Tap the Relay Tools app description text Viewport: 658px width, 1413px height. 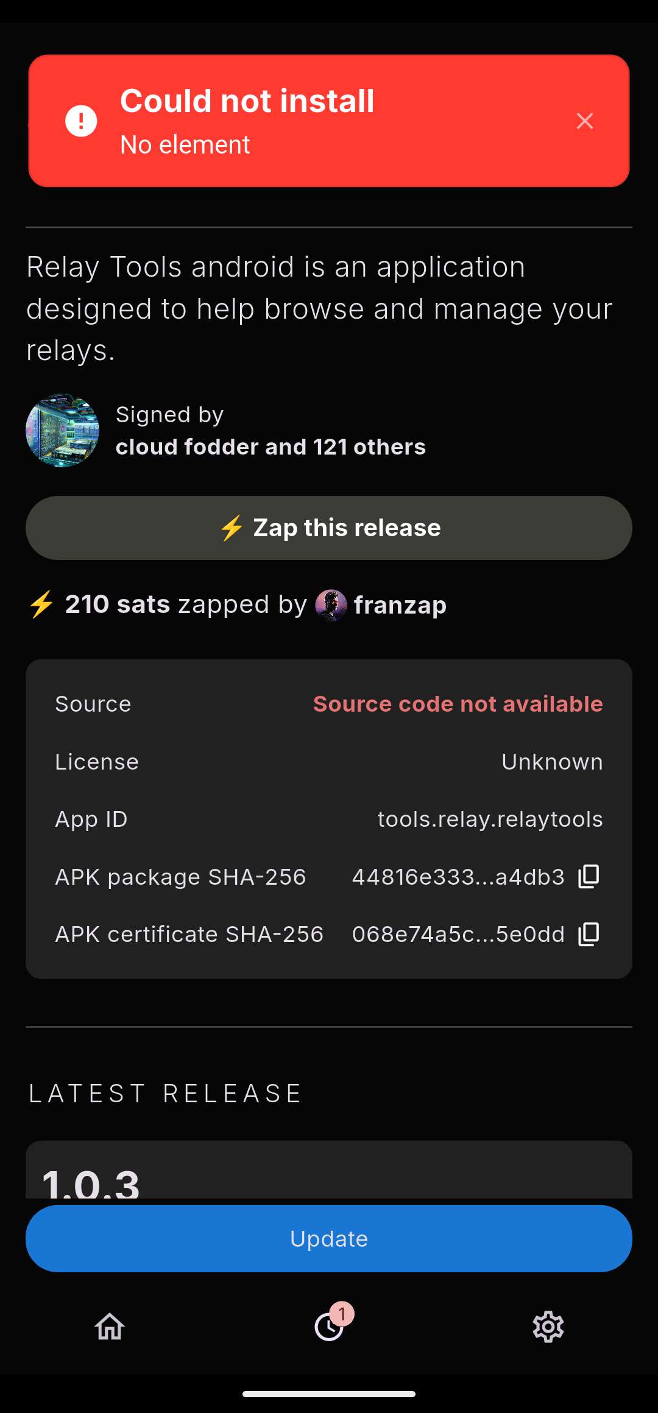click(319, 308)
